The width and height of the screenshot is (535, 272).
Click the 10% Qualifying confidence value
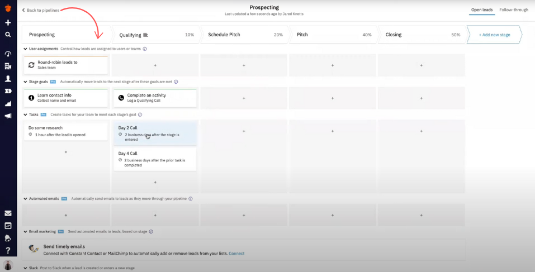point(190,35)
